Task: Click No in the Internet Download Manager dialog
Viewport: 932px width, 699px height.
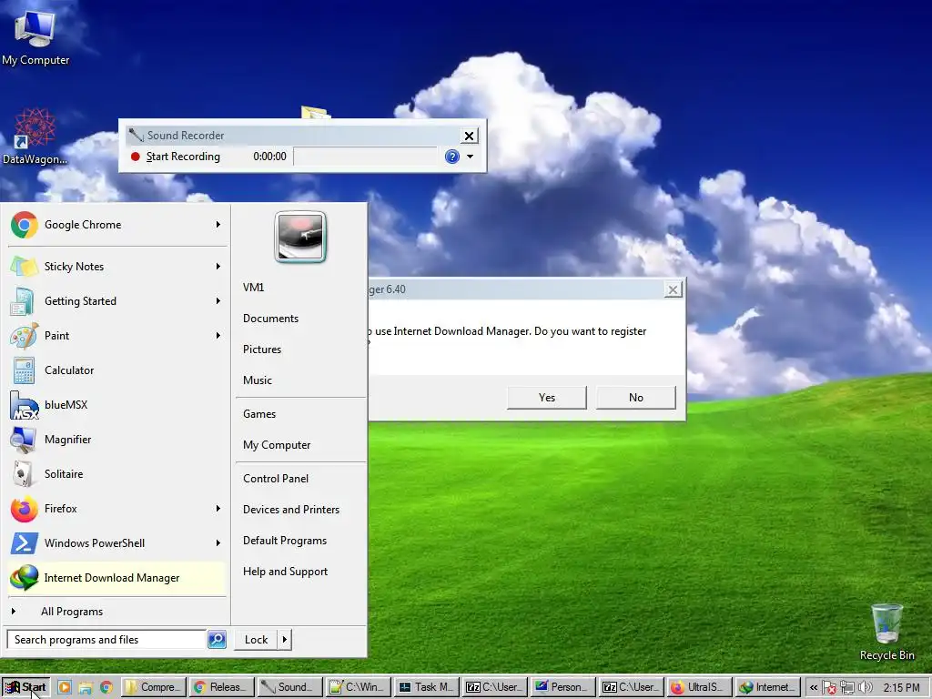Action: point(636,398)
